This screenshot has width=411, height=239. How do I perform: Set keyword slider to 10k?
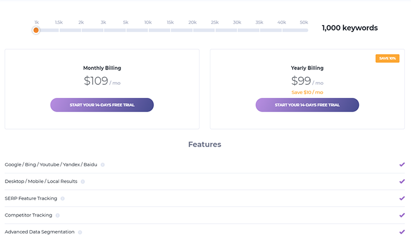(x=148, y=30)
